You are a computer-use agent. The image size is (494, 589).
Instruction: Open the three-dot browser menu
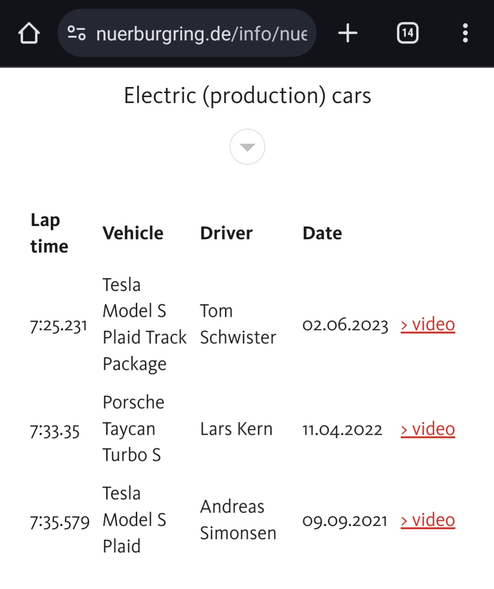(x=465, y=33)
